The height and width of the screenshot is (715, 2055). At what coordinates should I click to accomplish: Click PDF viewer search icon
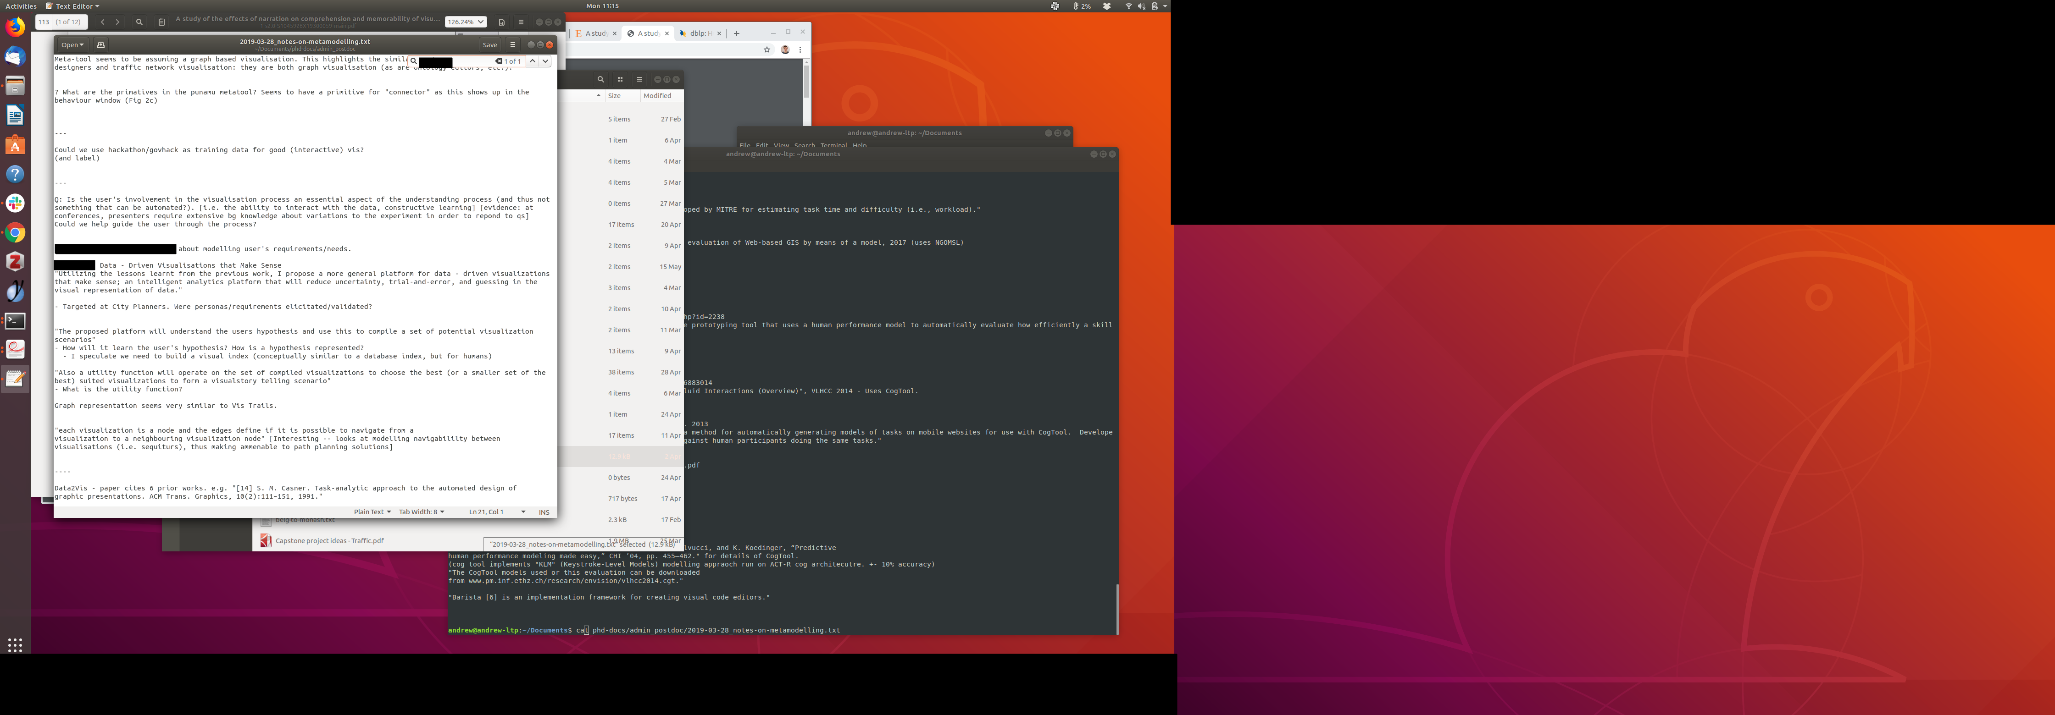[139, 22]
